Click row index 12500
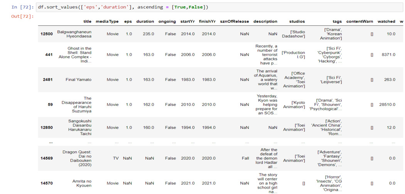Viewport: 405px width, 194px height. 47,34
